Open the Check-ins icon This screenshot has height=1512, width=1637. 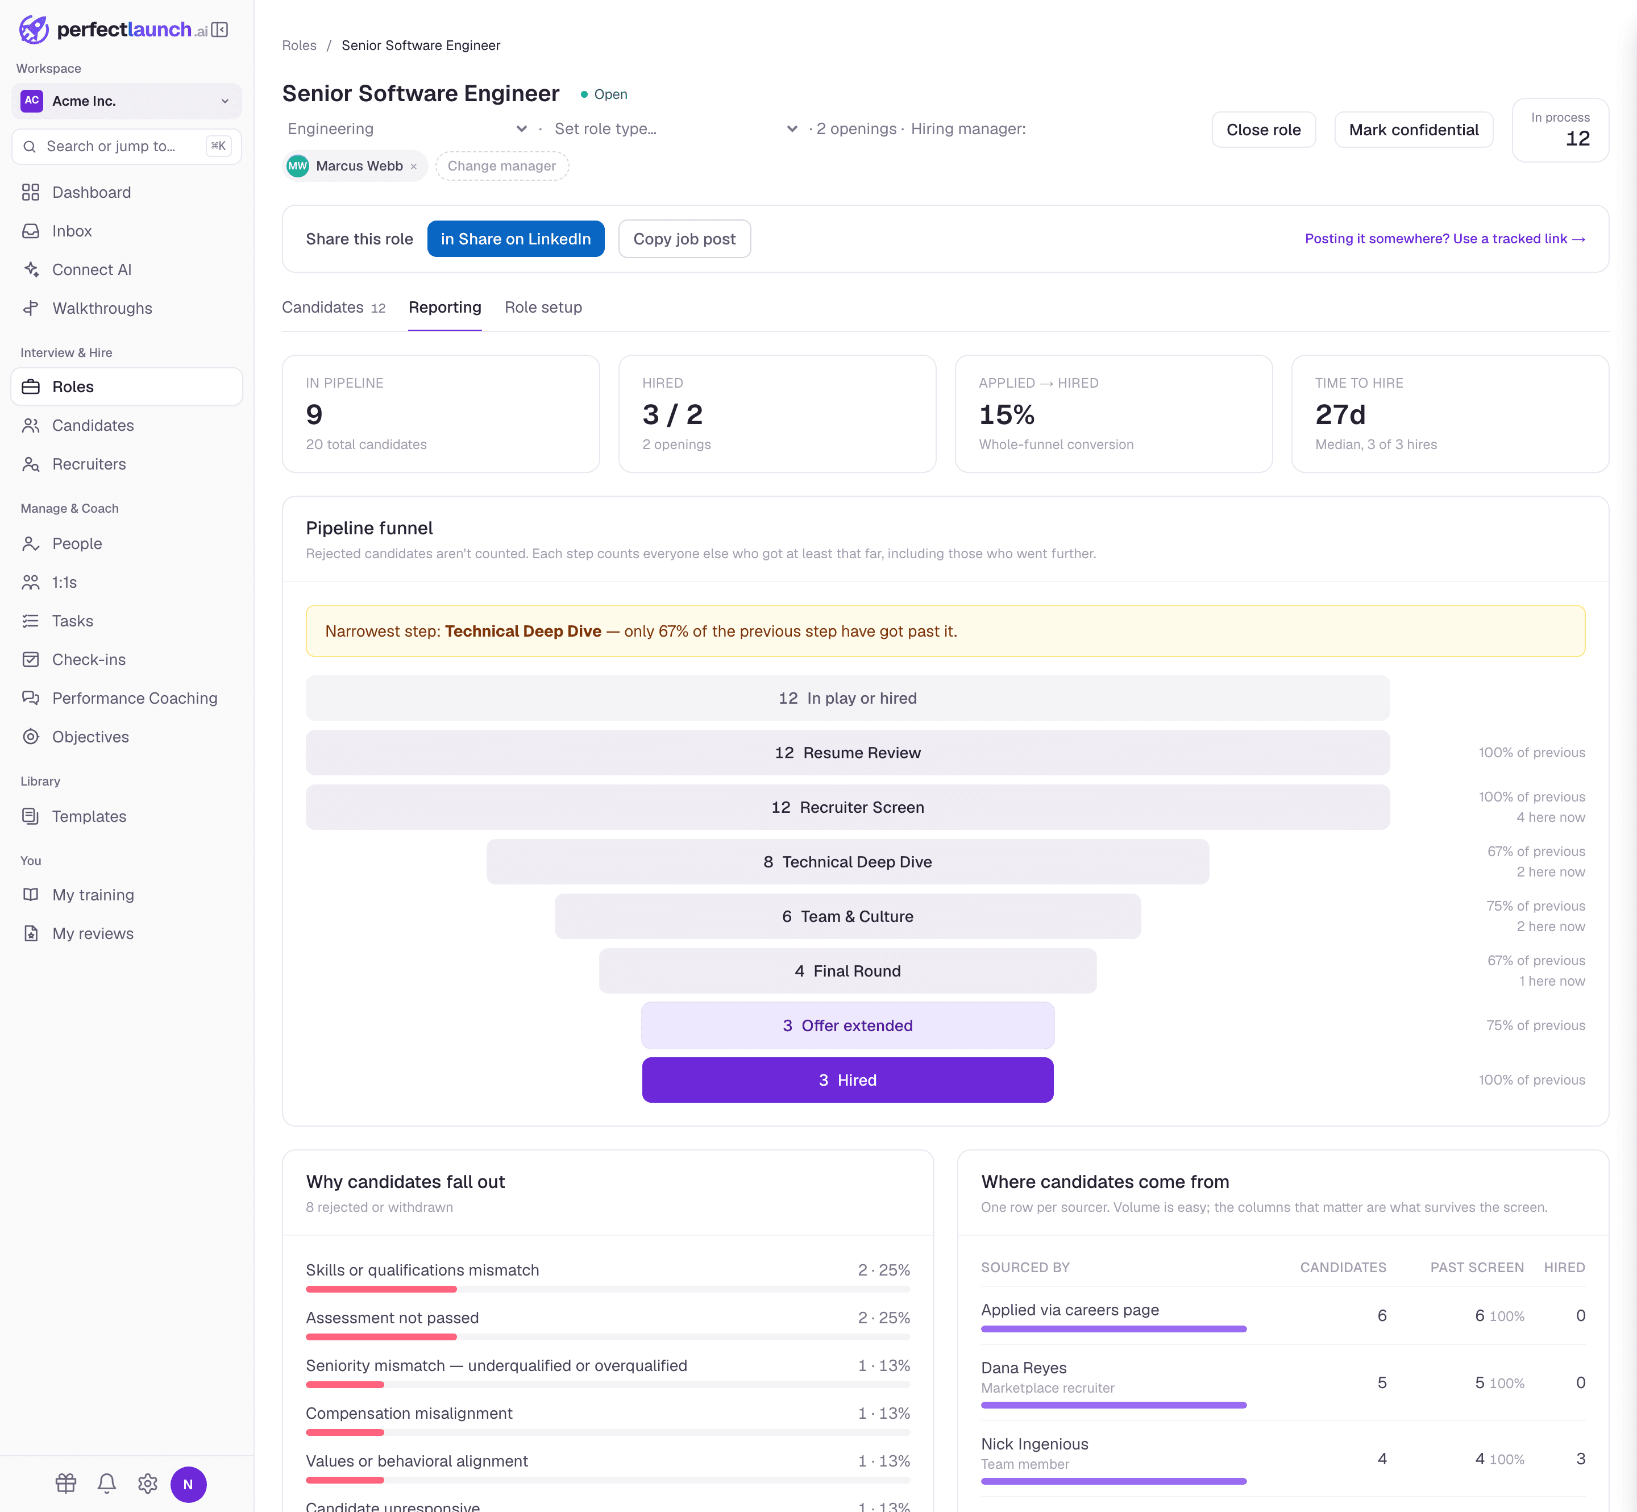[31, 659]
